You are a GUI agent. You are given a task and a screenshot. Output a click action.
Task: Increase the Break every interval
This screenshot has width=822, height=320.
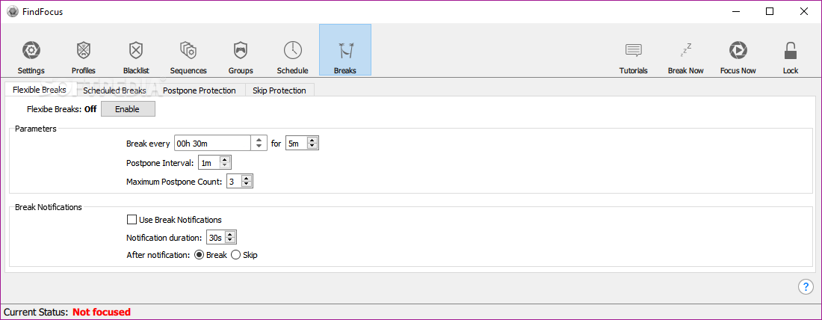[259, 140]
